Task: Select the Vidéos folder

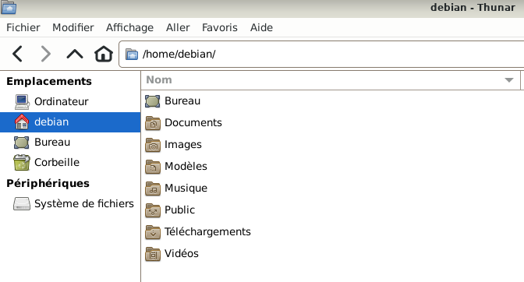Action: pyautogui.click(x=172, y=254)
